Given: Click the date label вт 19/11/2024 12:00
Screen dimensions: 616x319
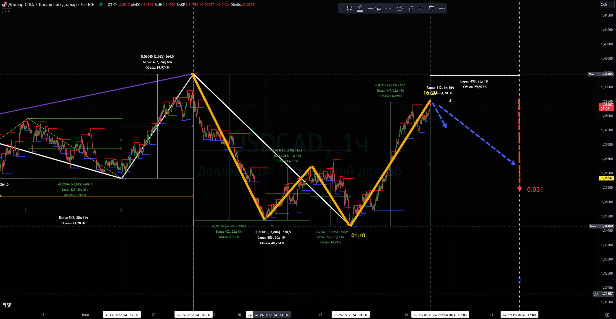Looking at the screenshot, I should pyautogui.click(x=519, y=315).
